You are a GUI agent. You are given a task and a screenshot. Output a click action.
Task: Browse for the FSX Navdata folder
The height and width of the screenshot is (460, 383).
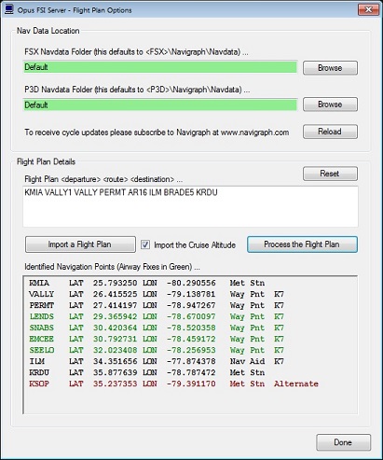[330, 68]
